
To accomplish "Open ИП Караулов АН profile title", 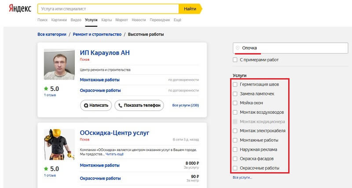I will pos(105,53).
